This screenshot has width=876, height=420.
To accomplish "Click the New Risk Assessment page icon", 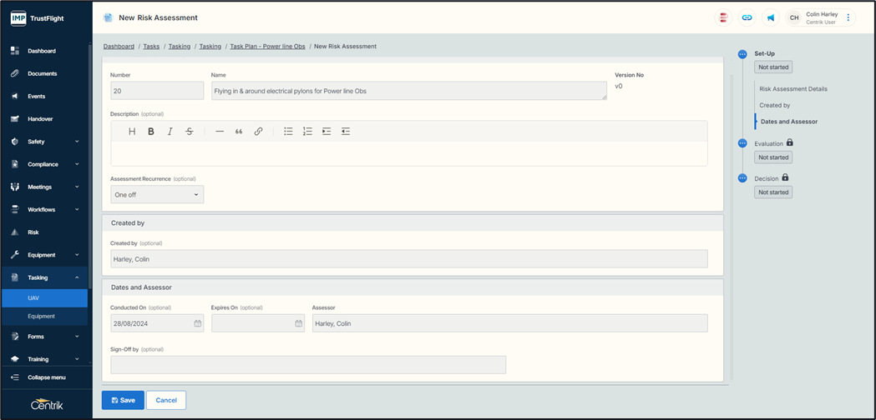I will [108, 17].
